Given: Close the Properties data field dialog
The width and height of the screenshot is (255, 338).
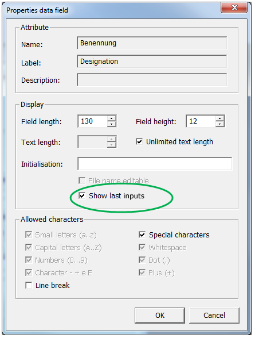Looking at the screenshot, I should point(234,8).
